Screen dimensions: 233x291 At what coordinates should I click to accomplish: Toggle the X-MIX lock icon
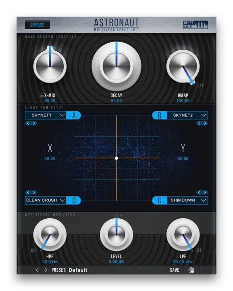click(x=42, y=95)
